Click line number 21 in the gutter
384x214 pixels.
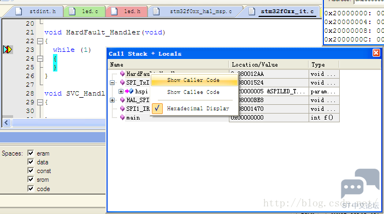pos(30,32)
